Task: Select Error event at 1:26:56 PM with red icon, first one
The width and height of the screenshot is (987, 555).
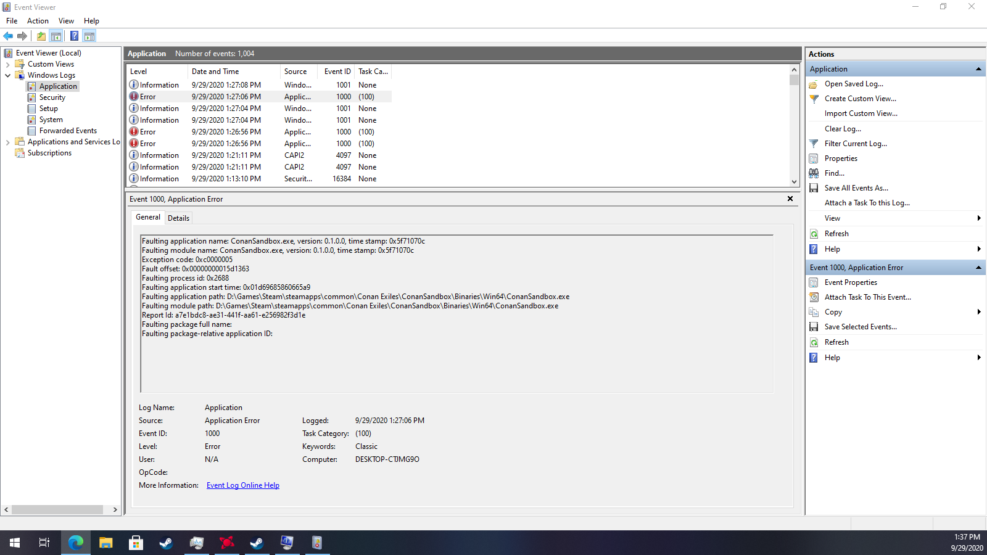Action: point(259,132)
